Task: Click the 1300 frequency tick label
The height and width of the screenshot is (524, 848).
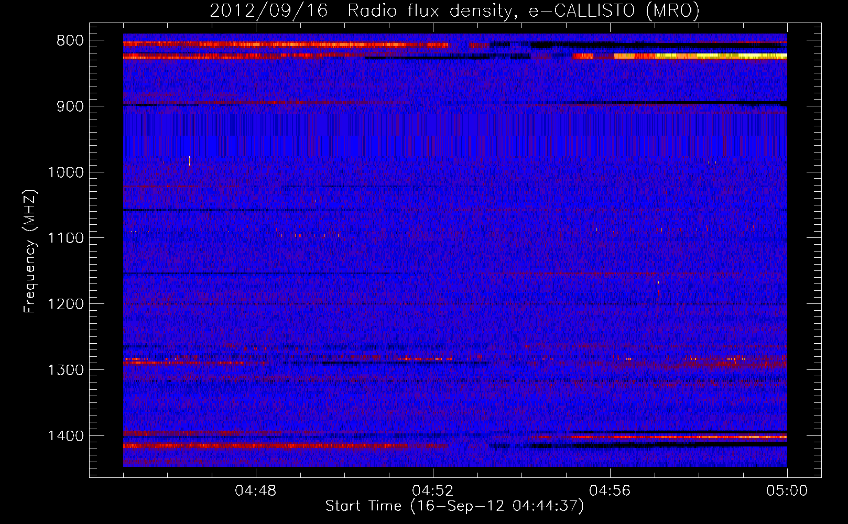Action: 66,370
